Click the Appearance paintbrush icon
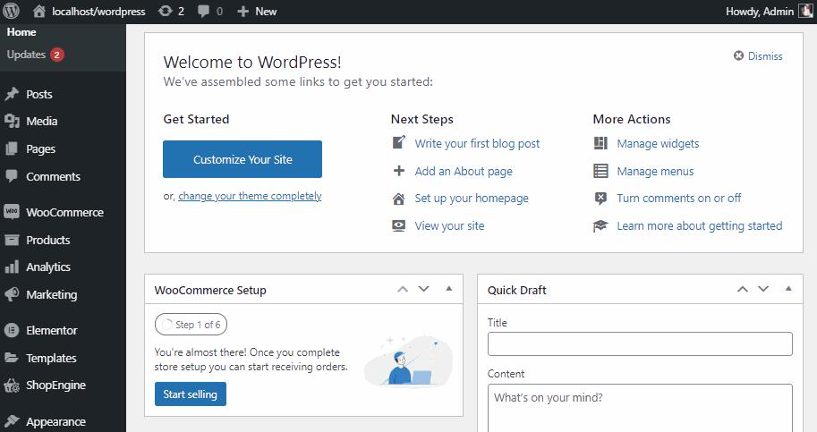817x432 pixels. tap(12, 421)
